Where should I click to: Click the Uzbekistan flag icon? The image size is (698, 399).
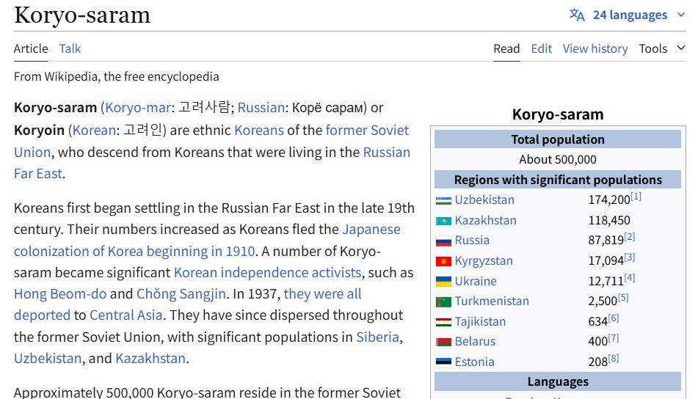pyautogui.click(x=443, y=201)
